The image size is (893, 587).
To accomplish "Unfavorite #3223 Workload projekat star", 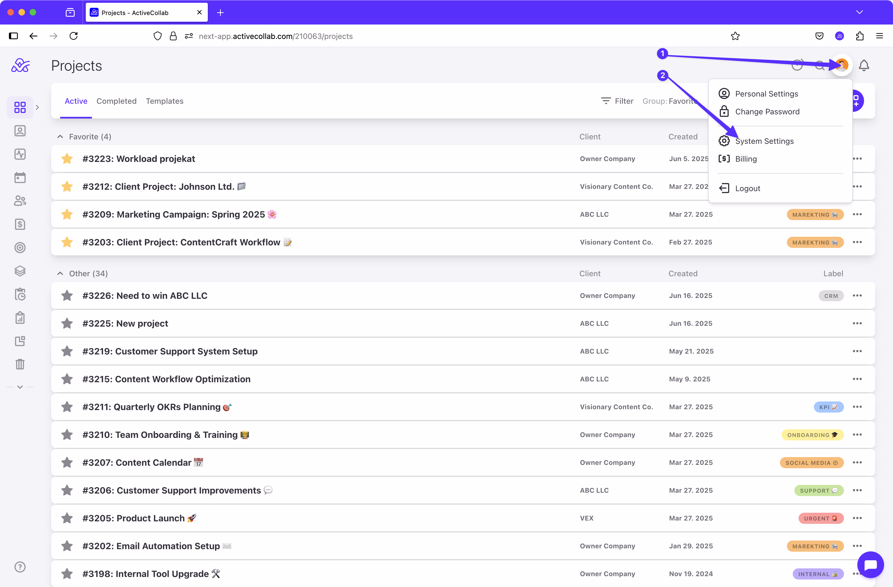I will [67, 159].
